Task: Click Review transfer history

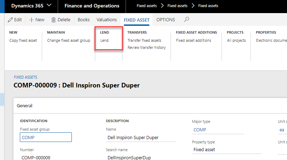Action: [x=147, y=47]
